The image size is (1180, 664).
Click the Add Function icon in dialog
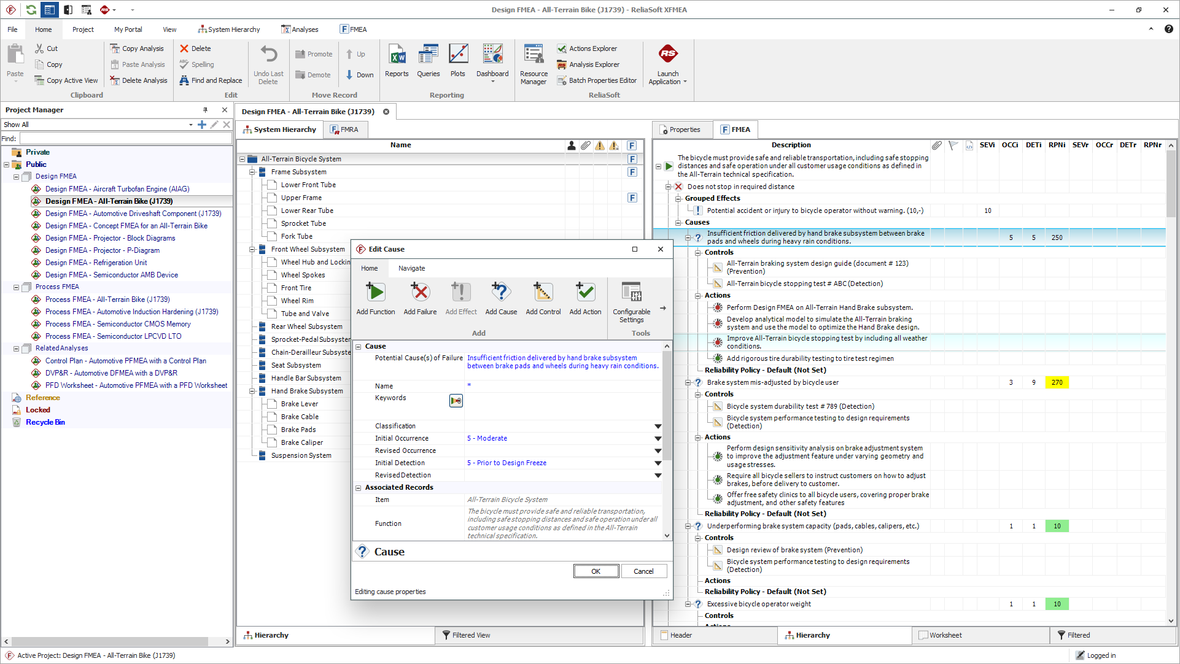pos(375,293)
